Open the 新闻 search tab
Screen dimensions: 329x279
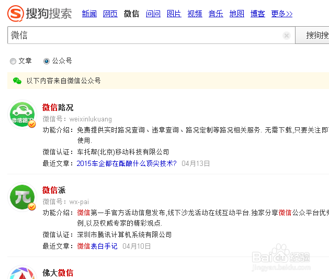pyautogui.click(x=89, y=14)
